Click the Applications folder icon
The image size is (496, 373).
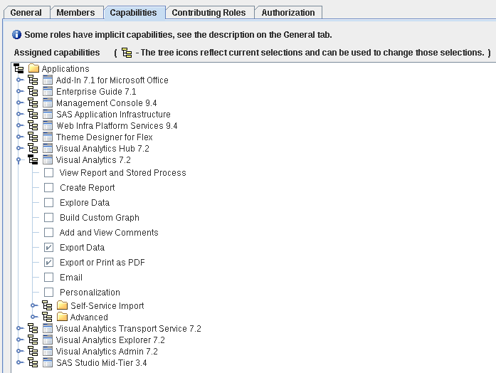click(x=33, y=68)
